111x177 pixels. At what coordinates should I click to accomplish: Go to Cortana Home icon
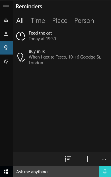pos(6,21)
